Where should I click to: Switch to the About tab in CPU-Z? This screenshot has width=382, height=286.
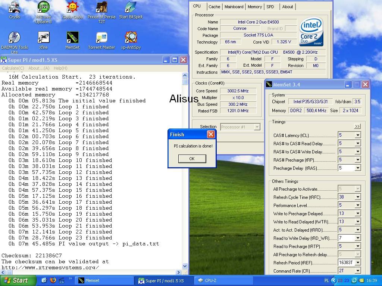(288, 7)
